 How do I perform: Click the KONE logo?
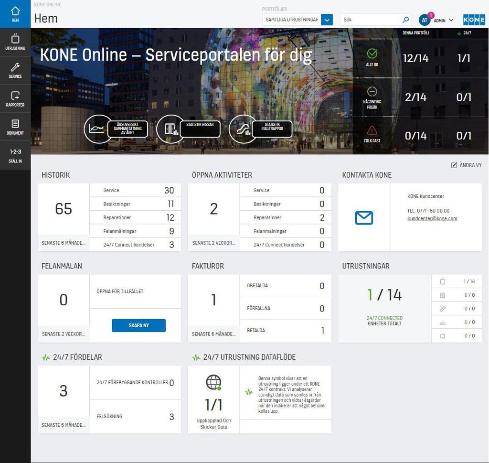click(474, 20)
